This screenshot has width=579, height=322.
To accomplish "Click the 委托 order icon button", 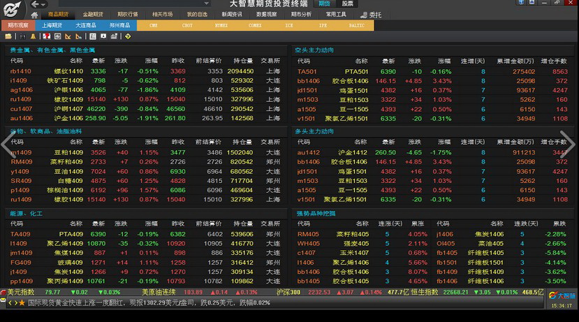I will pos(371,15).
